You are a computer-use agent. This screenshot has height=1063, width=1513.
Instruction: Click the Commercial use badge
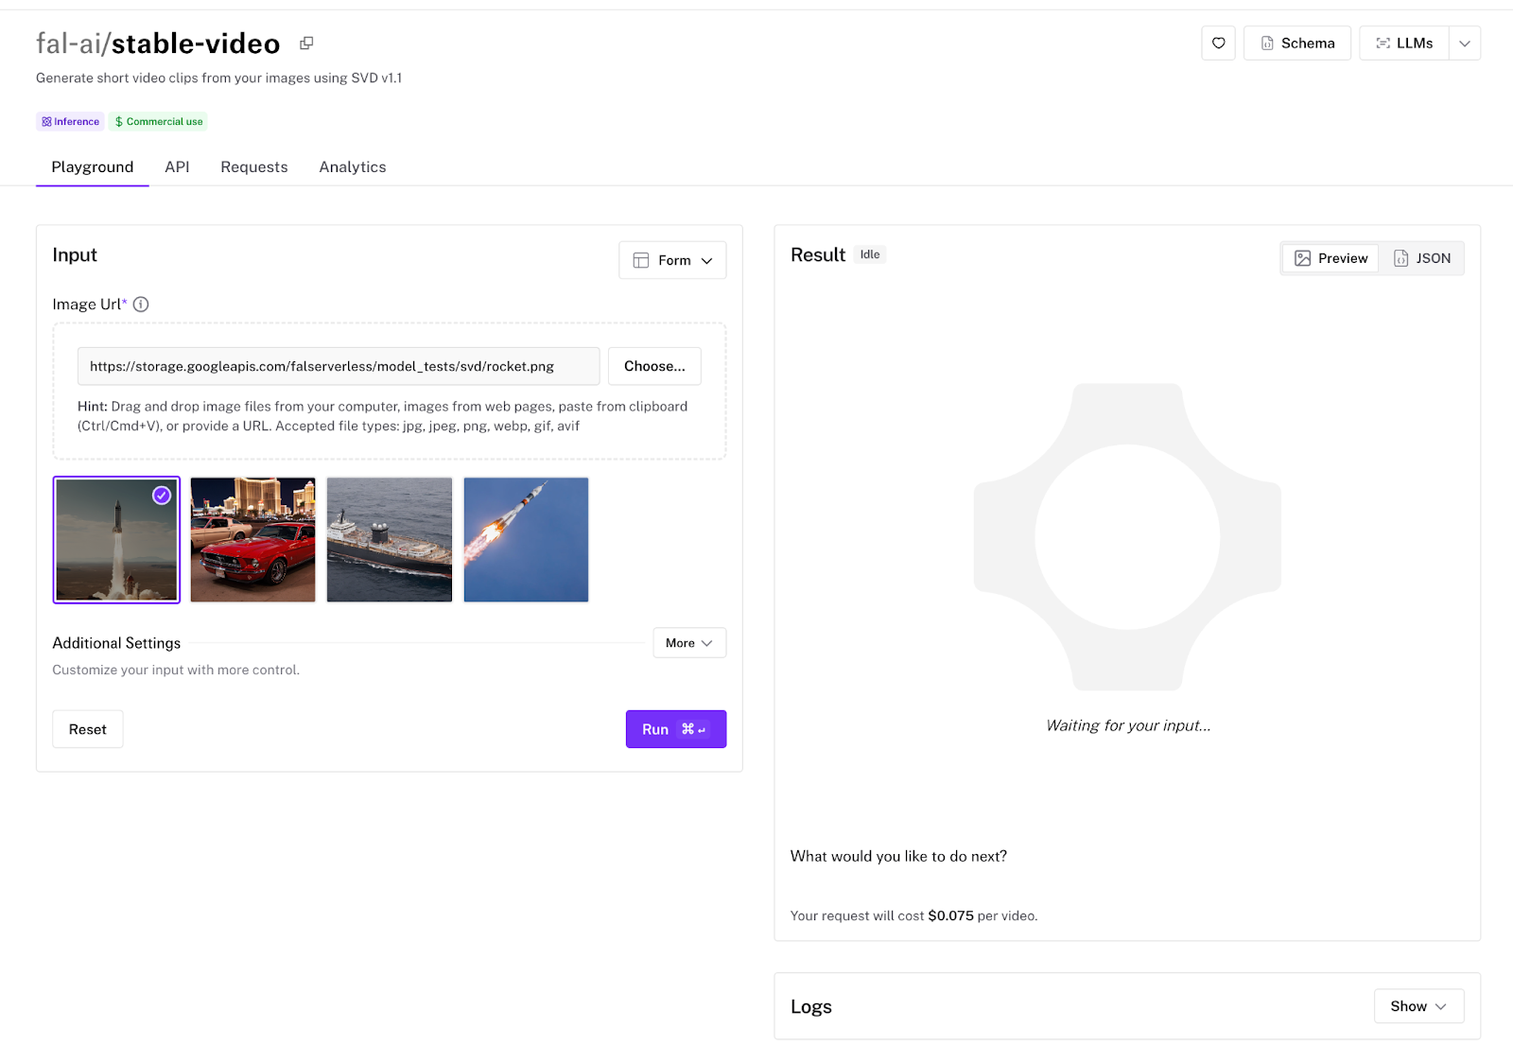pos(159,122)
